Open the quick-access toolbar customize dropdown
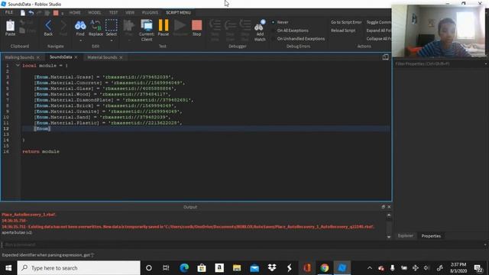 [x=63, y=13]
